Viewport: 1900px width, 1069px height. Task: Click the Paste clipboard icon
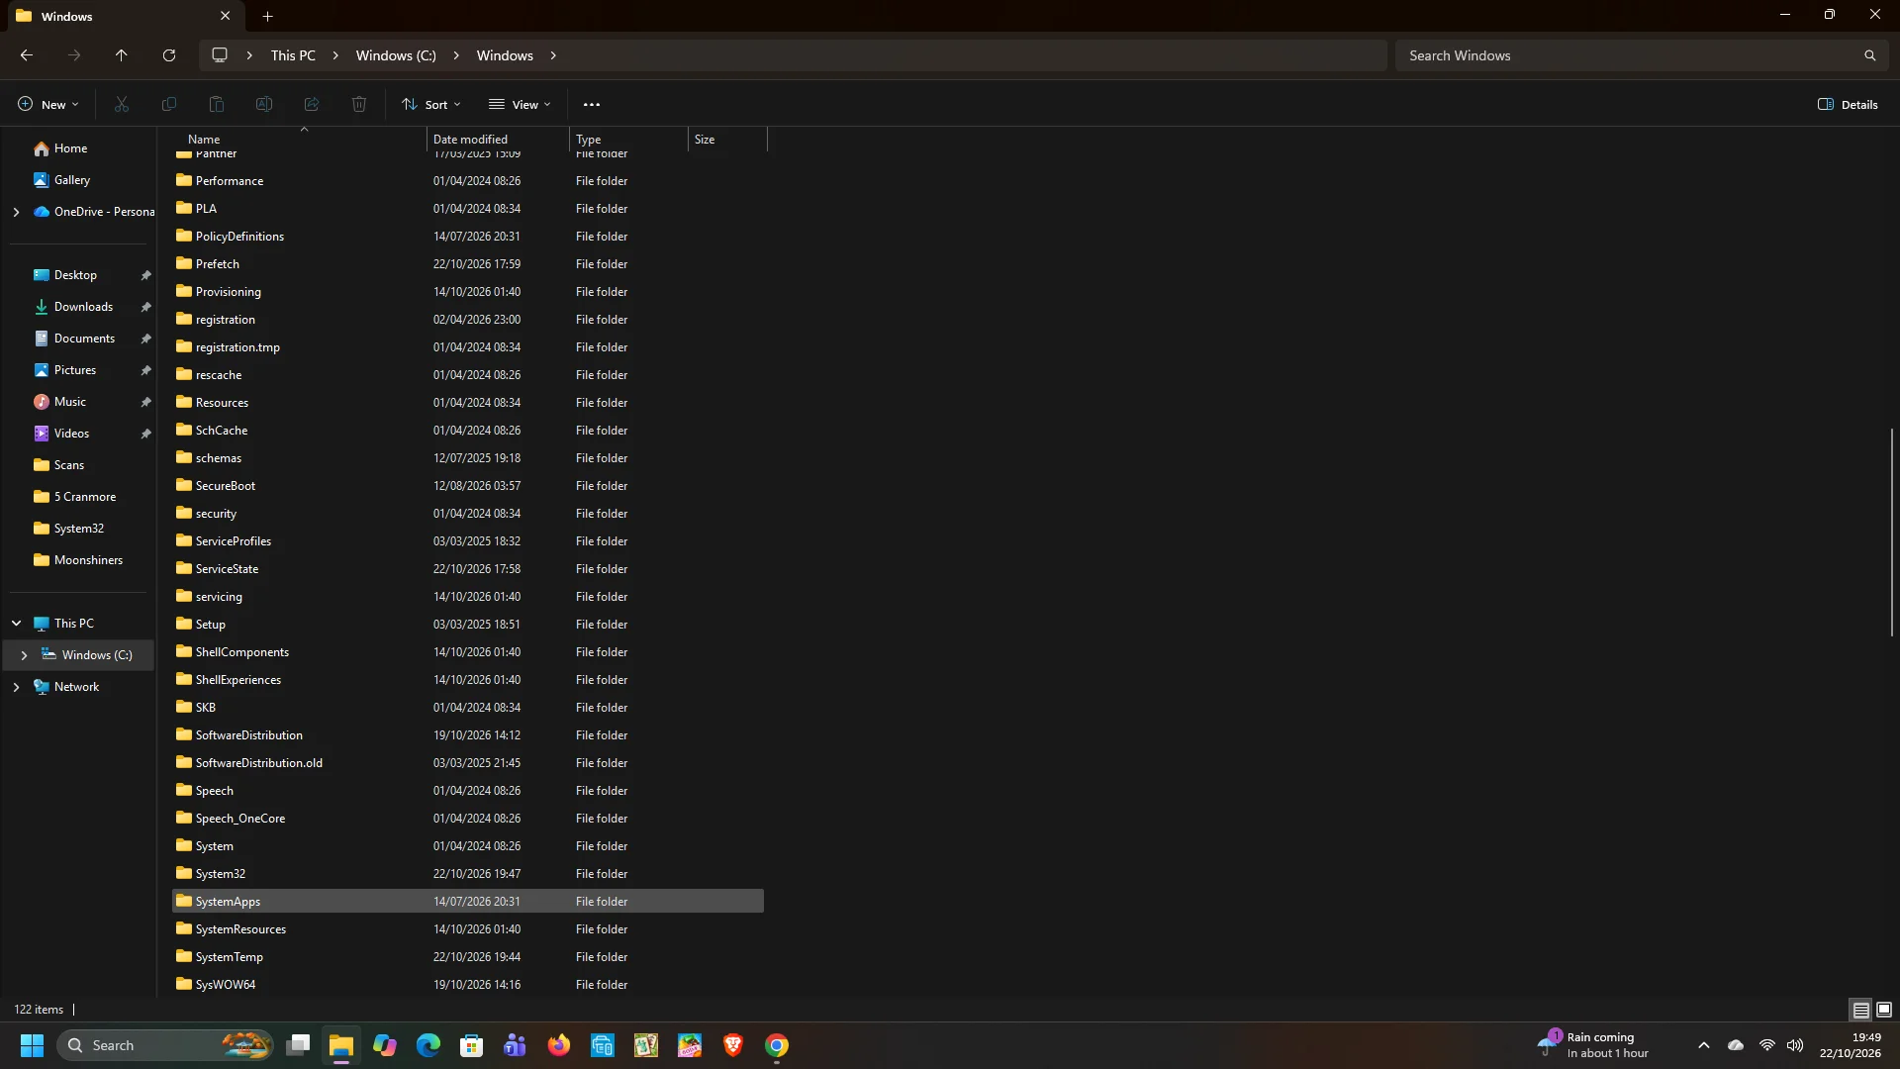pos(217,104)
